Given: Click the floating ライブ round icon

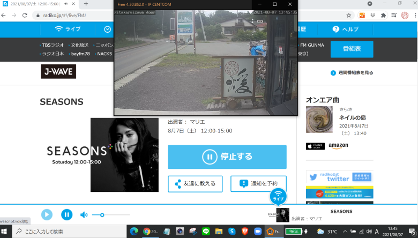Looking at the screenshot, I should point(278,196).
